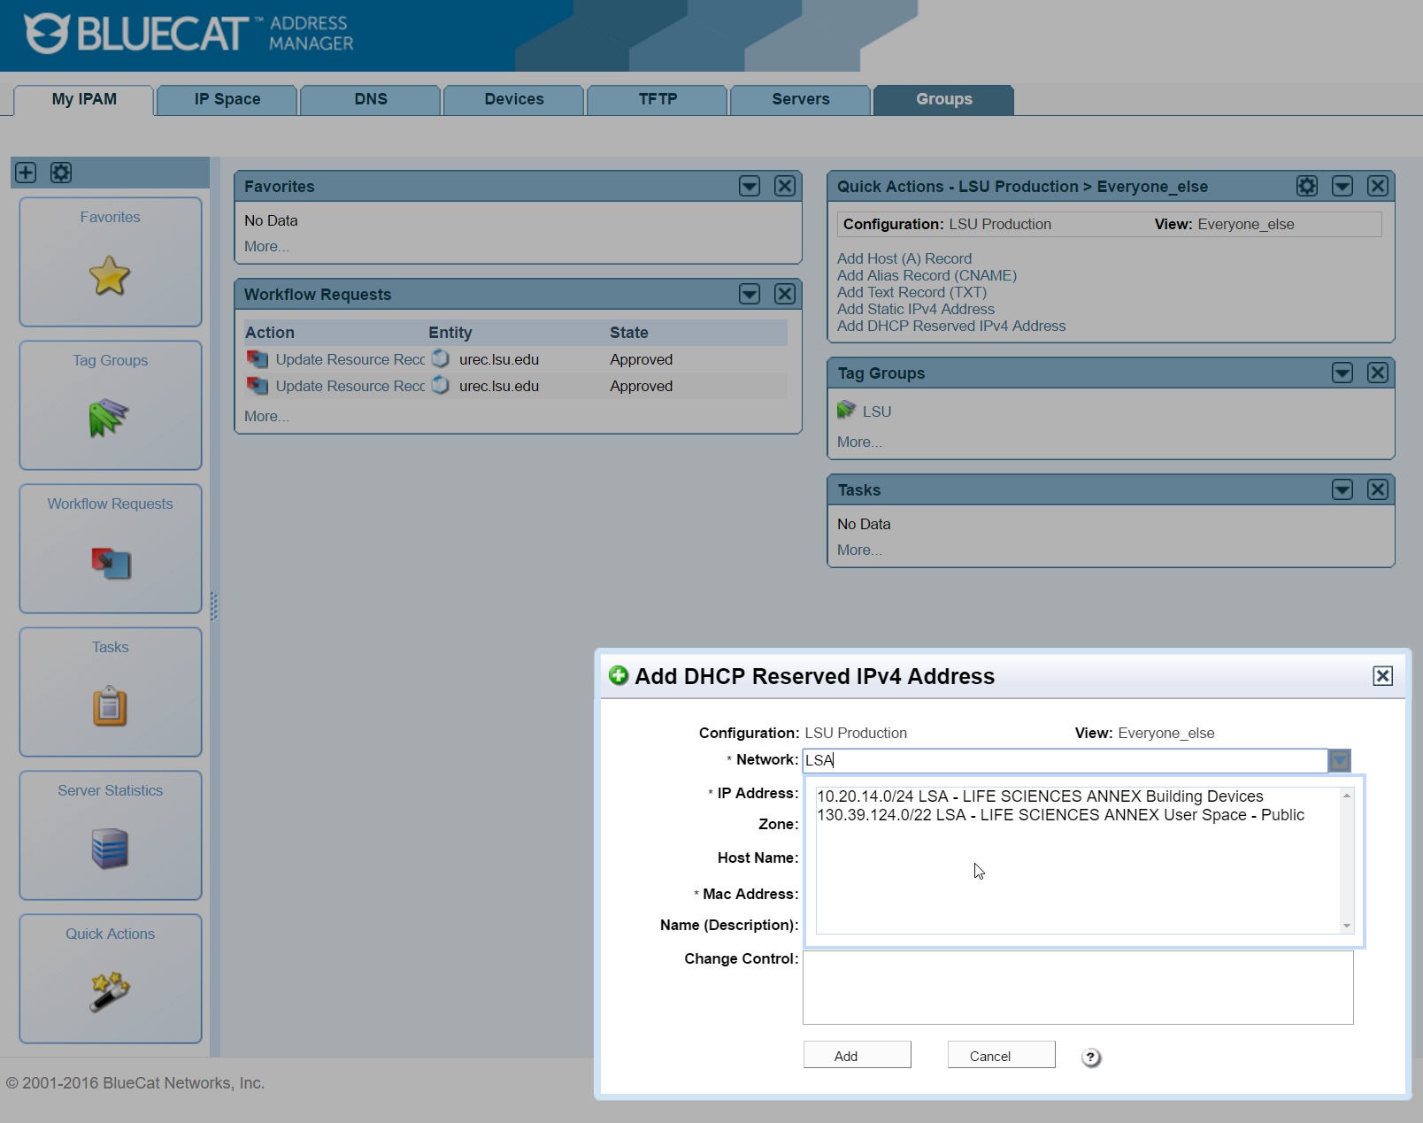Click the Add button in dialog
Image resolution: width=1423 pixels, height=1123 pixels.
coord(858,1055)
